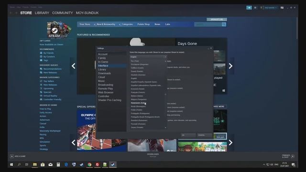Viewport: 306px width, 172px height.
Task: Click the store search magnifier icon
Action: [224, 24]
